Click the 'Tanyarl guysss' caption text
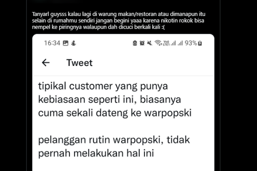Screen dimensions: 257x171 [x=119, y=21]
